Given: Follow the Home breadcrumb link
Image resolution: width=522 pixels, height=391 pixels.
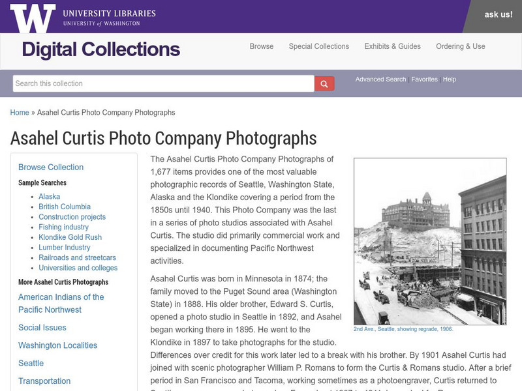Looking at the screenshot, I should tap(20, 112).
